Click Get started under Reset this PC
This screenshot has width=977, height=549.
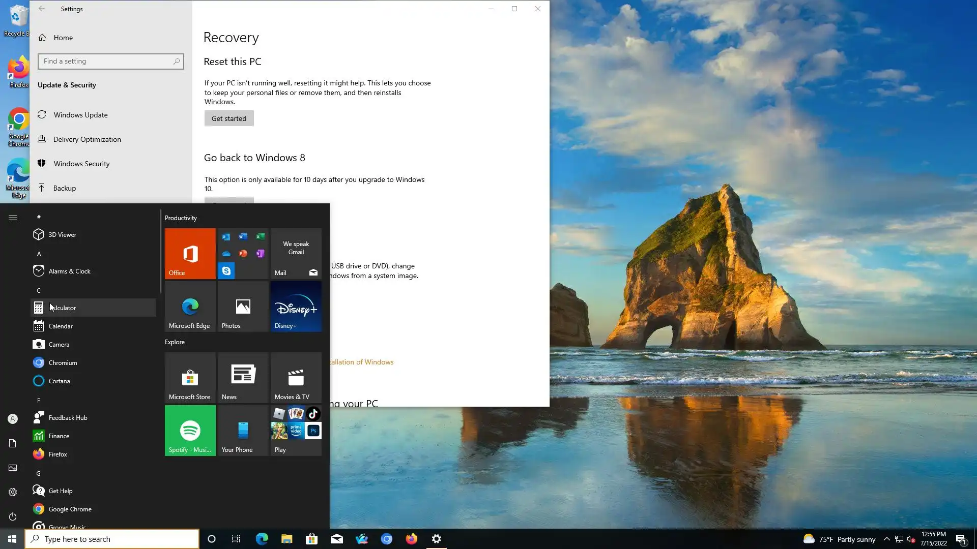(x=229, y=118)
